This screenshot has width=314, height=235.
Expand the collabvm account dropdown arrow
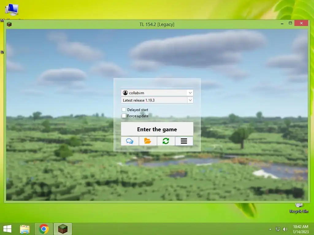(190, 93)
